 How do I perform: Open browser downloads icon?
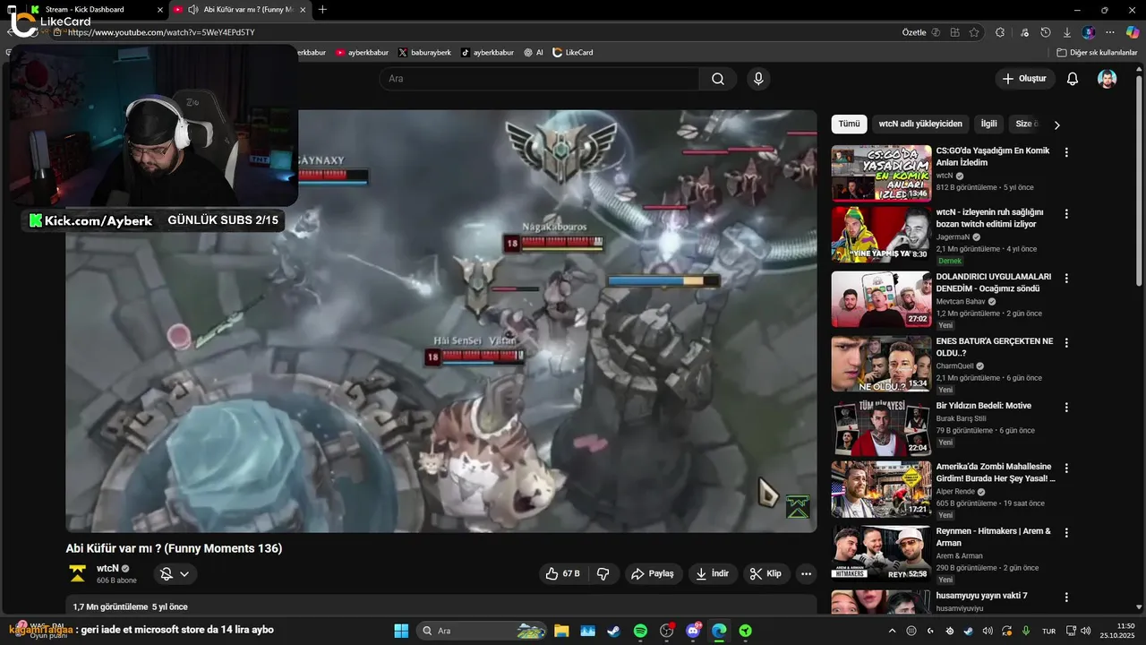1066,32
